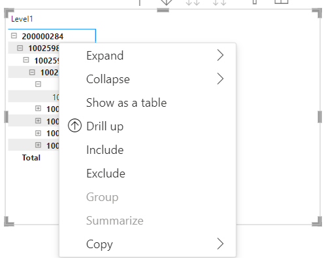
Task: Click the expand all down one level icon
Action: tap(220, 2)
